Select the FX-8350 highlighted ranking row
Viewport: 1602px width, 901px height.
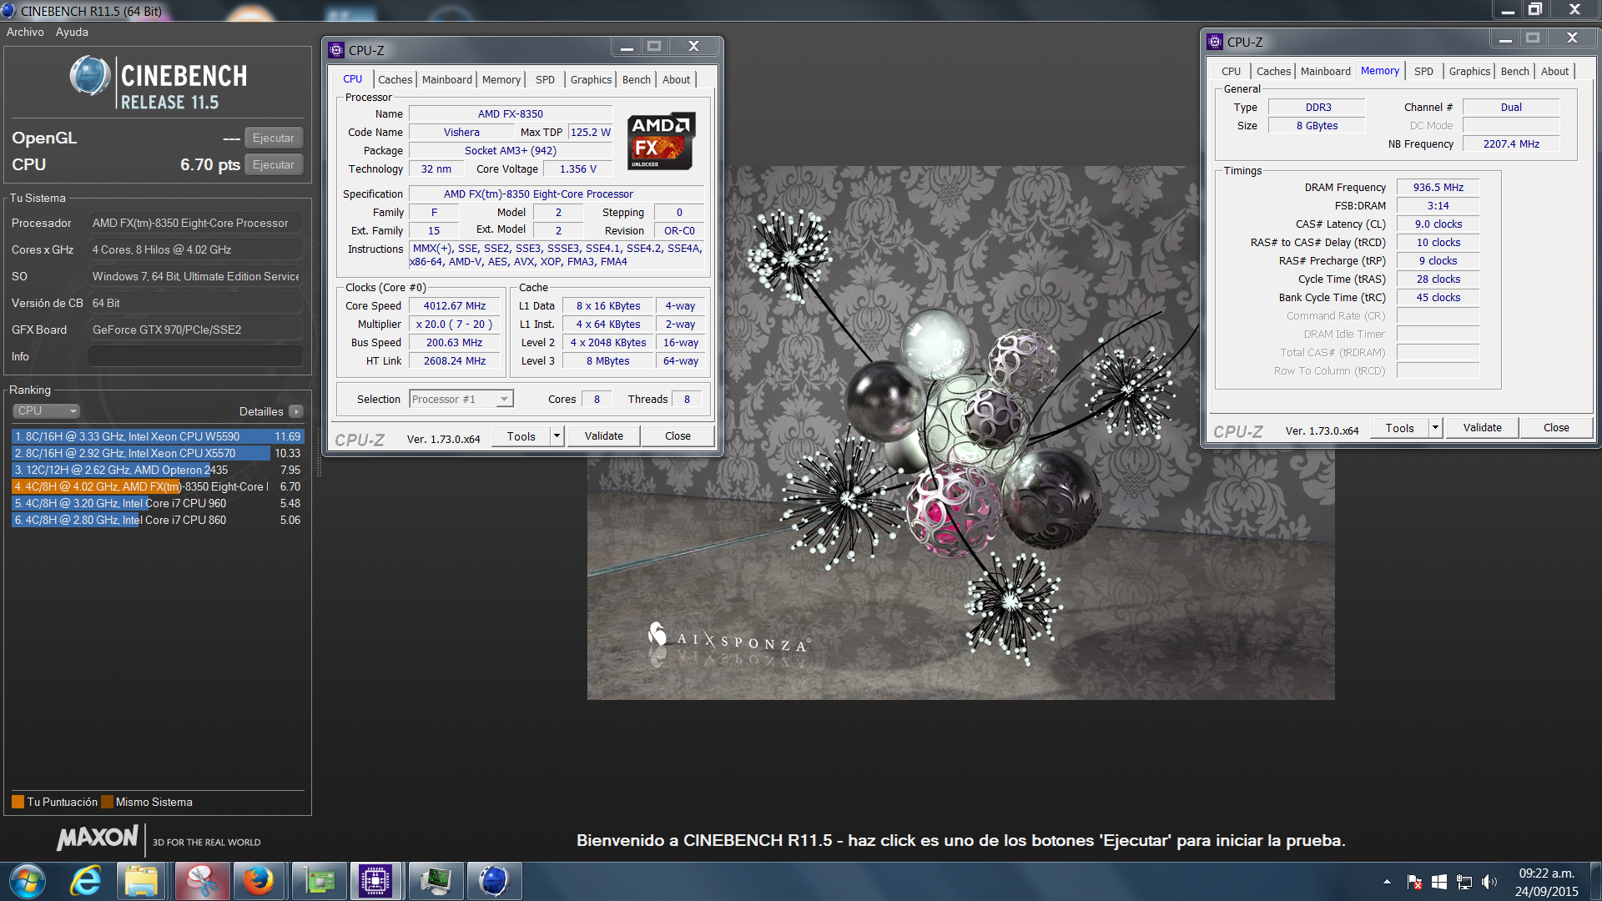(x=158, y=486)
